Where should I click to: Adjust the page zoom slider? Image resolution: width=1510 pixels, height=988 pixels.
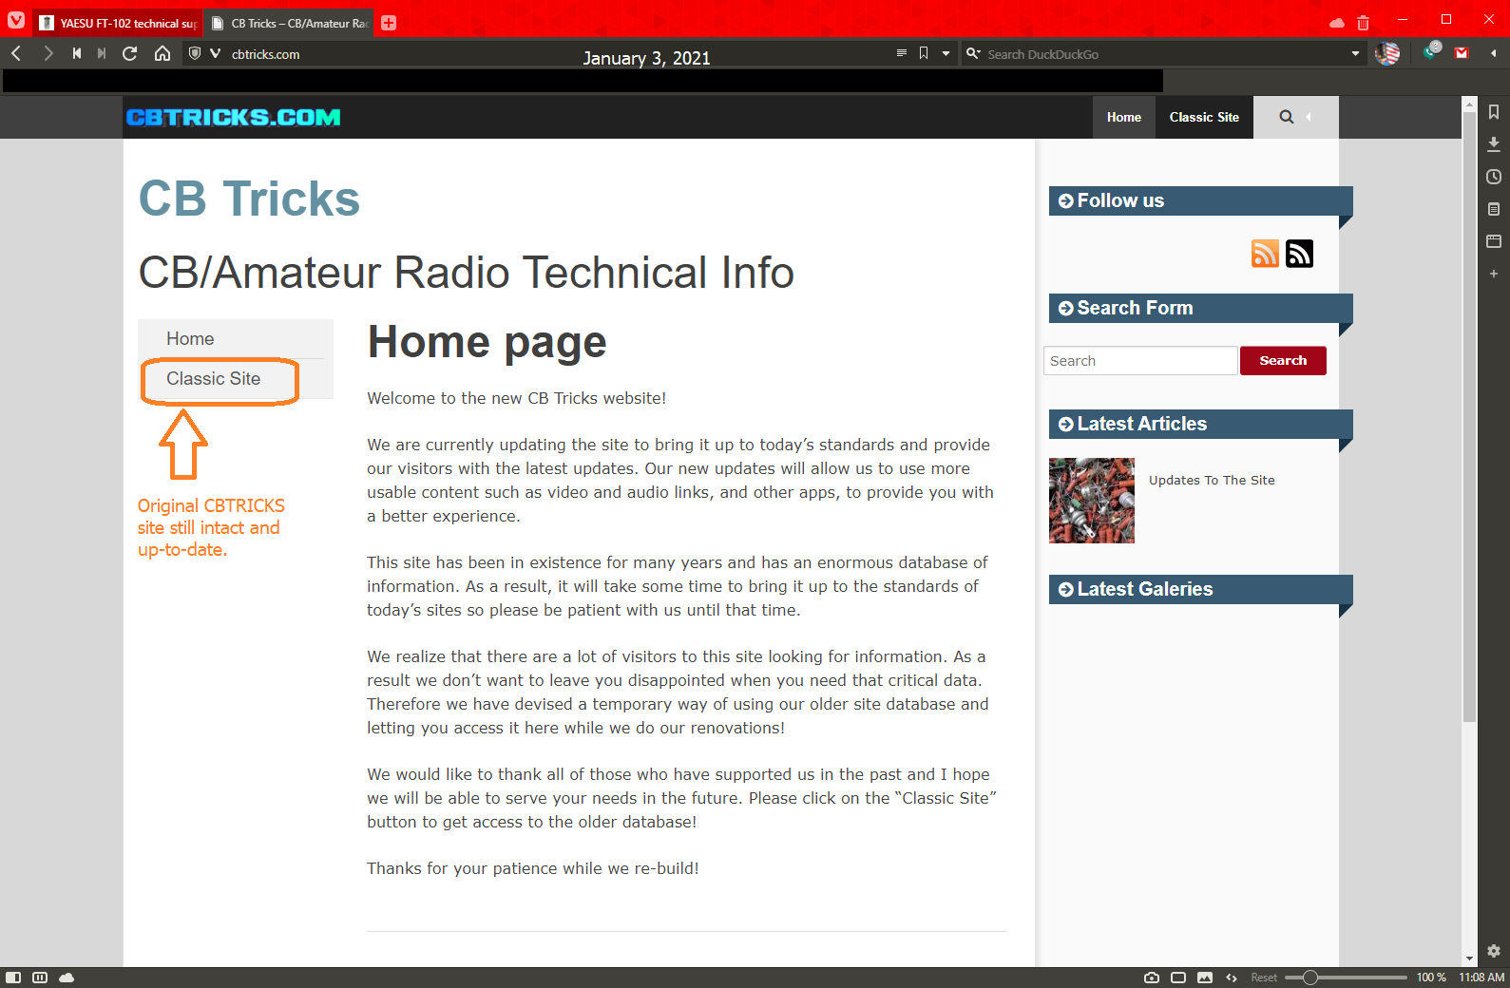(1310, 978)
